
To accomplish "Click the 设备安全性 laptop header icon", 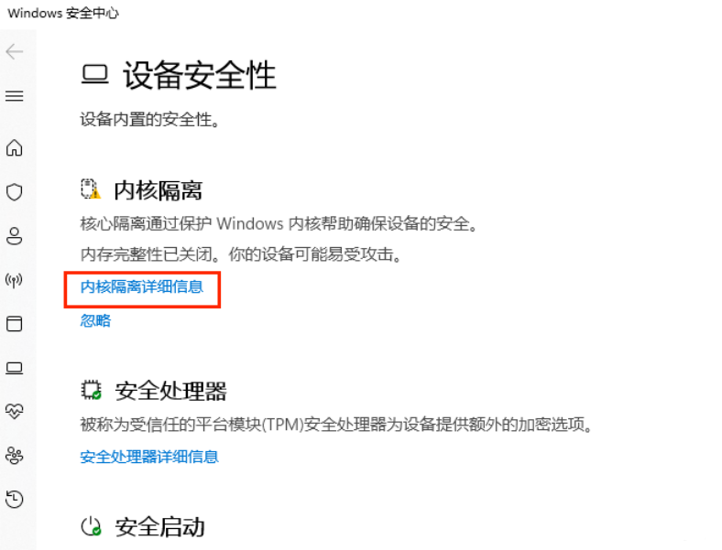I will pyautogui.click(x=95, y=74).
